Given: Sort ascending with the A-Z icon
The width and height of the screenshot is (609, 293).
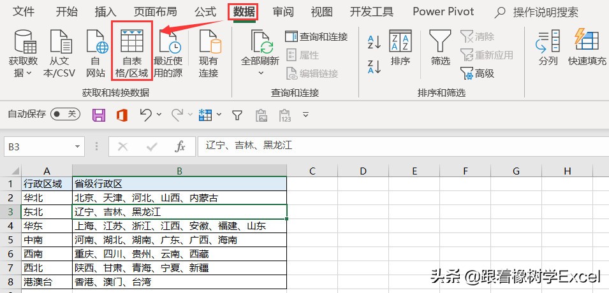Looking at the screenshot, I should 374,42.
